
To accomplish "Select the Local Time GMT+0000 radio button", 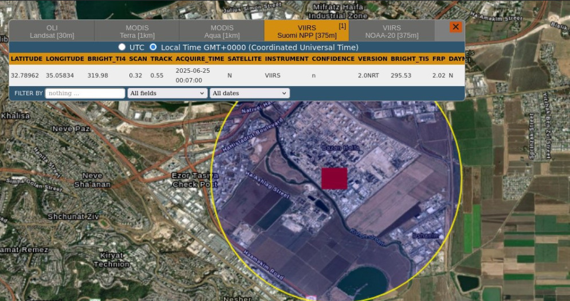I will pos(153,47).
